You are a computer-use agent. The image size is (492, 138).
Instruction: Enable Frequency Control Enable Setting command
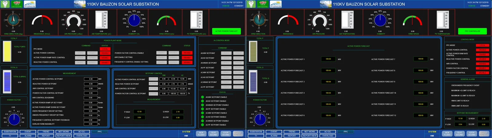coord(161,62)
